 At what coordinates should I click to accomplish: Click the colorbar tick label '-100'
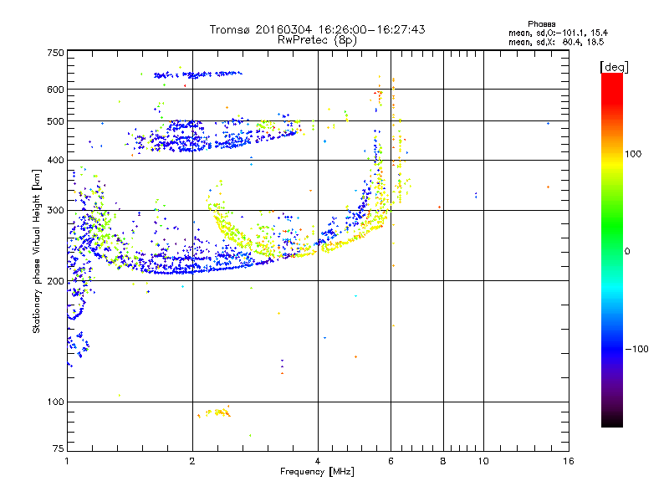coord(636,349)
